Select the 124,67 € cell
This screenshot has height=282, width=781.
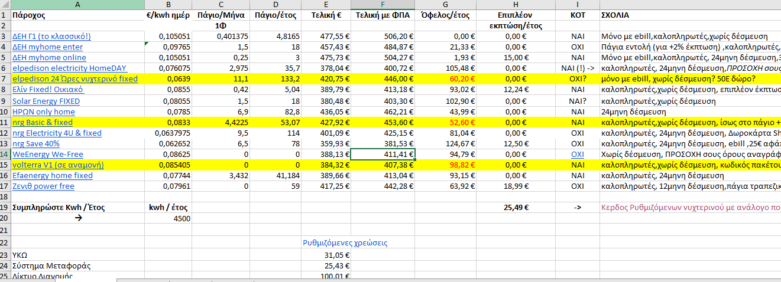point(446,144)
